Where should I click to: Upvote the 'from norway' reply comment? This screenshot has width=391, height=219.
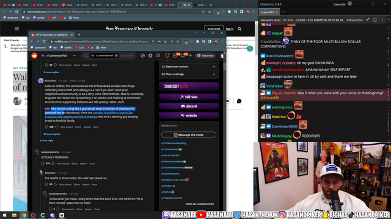coord(50,209)
